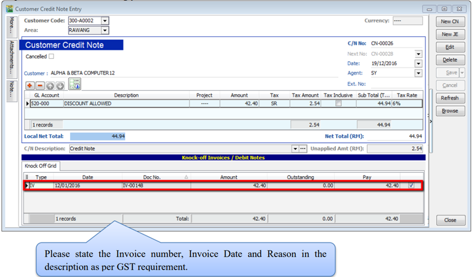Click the side panel collapse arrow
The width and height of the screenshot is (472, 277).
click(x=430, y=121)
